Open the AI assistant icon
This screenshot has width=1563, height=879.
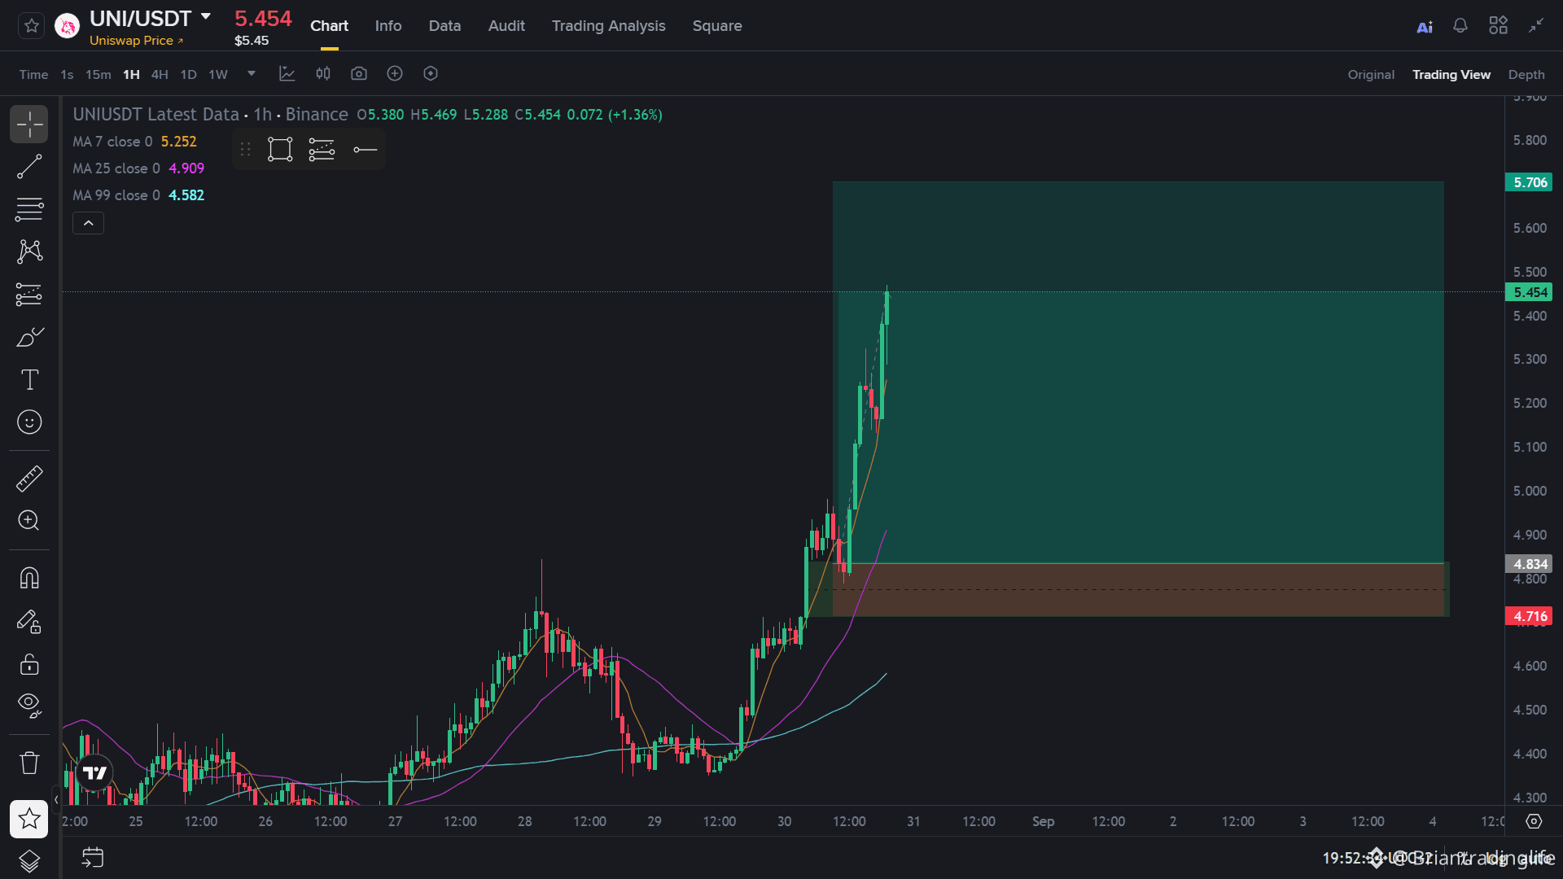point(1425,27)
